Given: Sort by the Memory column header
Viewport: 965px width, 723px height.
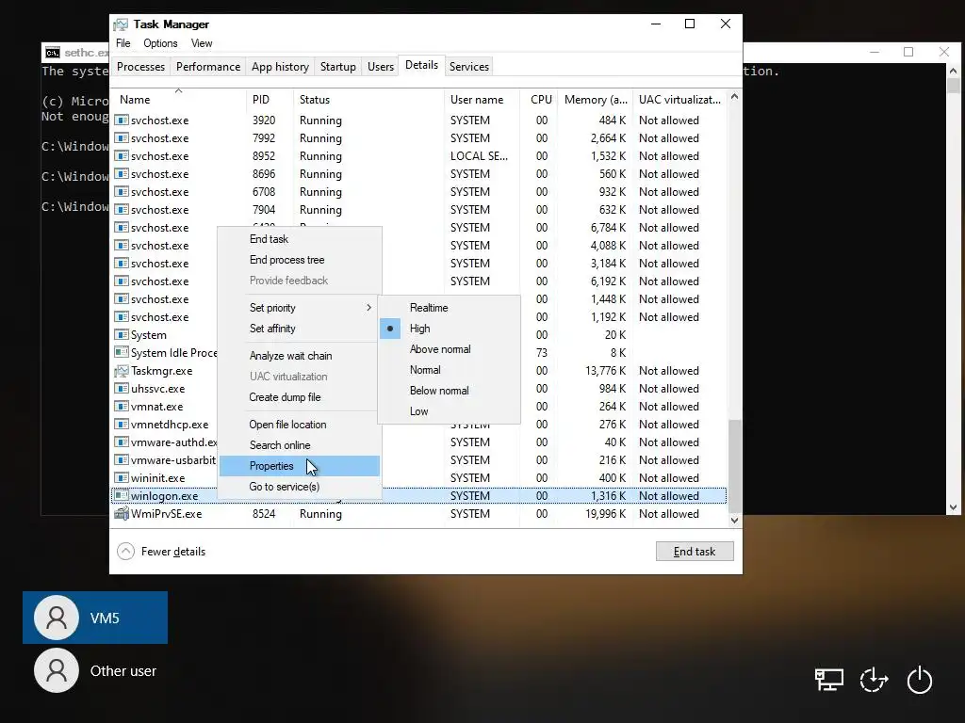Looking at the screenshot, I should click(596, 100).
